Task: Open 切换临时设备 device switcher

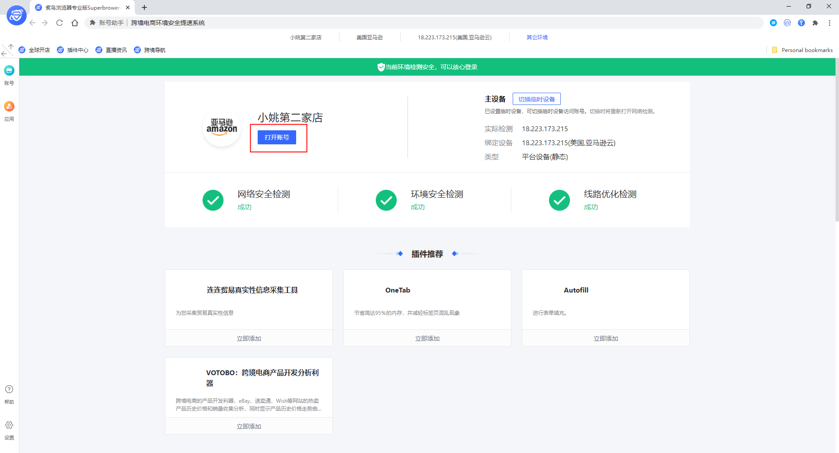Action: 537,99
